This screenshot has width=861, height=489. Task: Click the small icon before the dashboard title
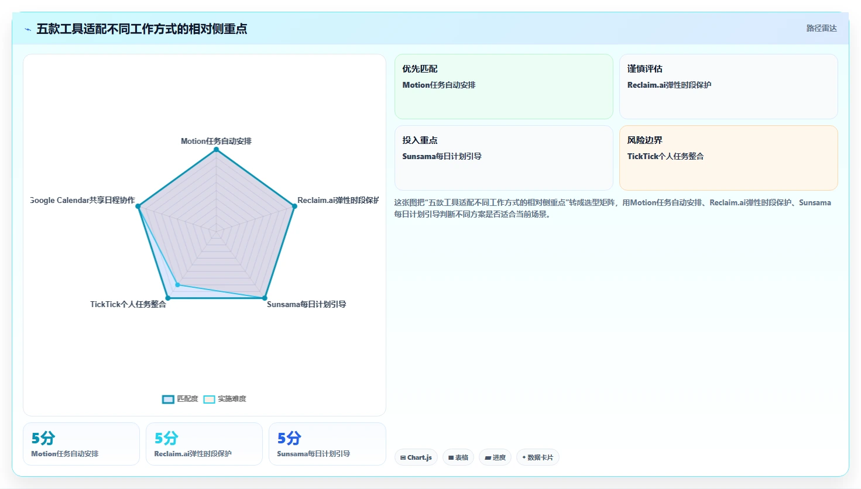point(28,29)
